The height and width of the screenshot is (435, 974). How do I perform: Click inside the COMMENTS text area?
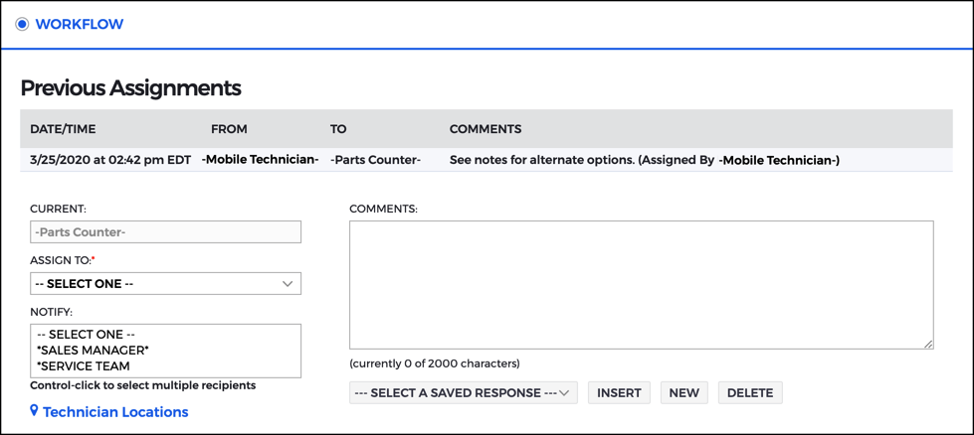[x=641, y=285]
